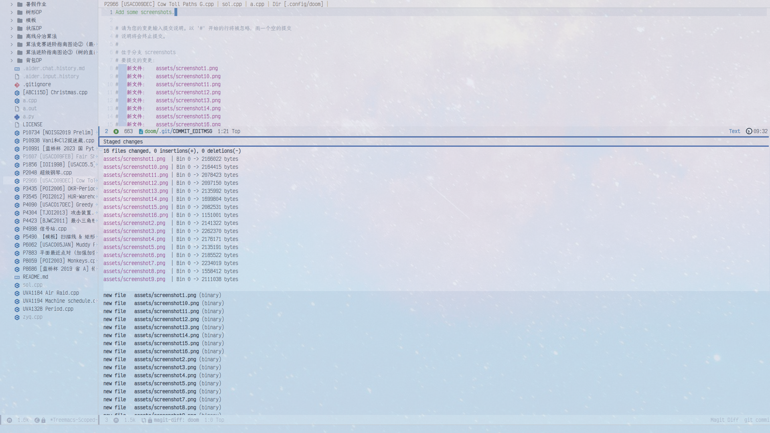
Task: Click the green evil normal-state indicator in modeline
Action: (x=116, y=132)
